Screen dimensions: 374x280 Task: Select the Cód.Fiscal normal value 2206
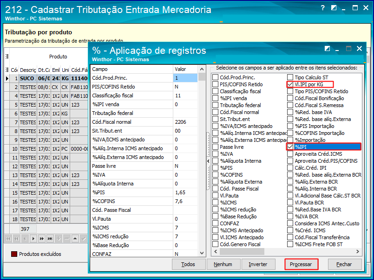[x=185, y=122]
